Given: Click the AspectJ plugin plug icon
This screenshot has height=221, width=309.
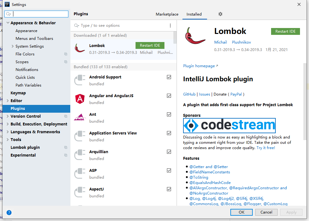Looking at the screenshot, I should point(80,192).
